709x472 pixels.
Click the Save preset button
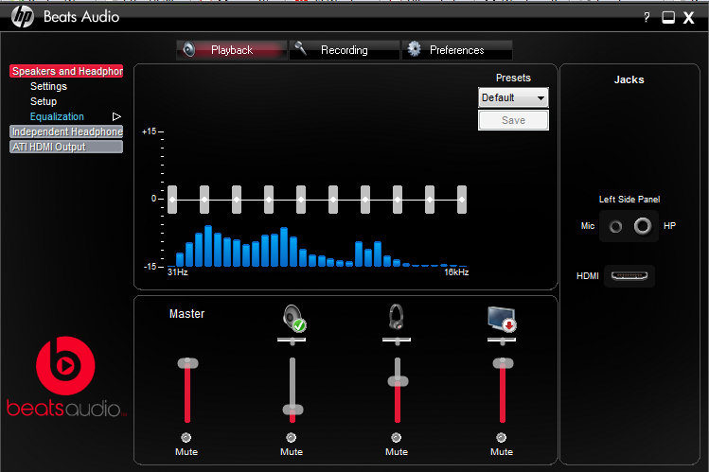coord(513,120)
